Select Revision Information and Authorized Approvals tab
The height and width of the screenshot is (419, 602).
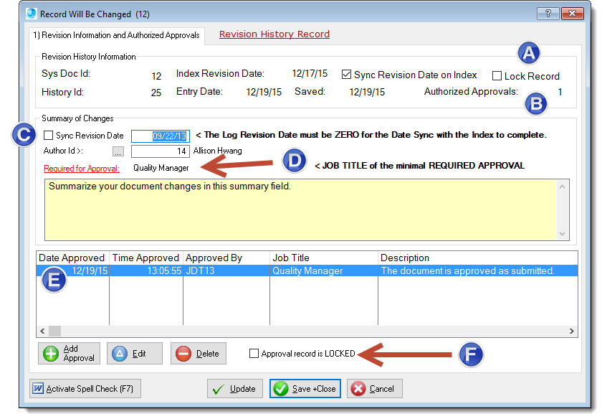pyautogui.click(x=116, y=35)
